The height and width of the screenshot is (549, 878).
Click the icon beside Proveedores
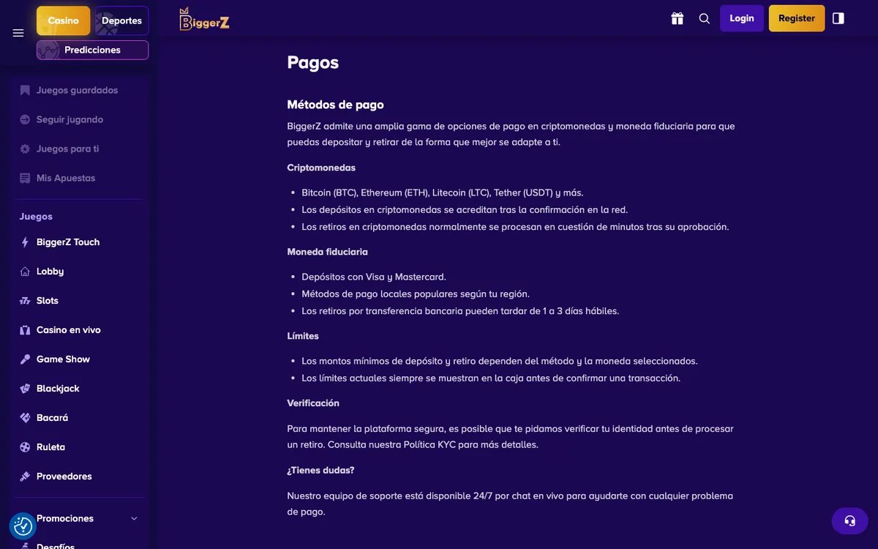(x=25, y=477)
